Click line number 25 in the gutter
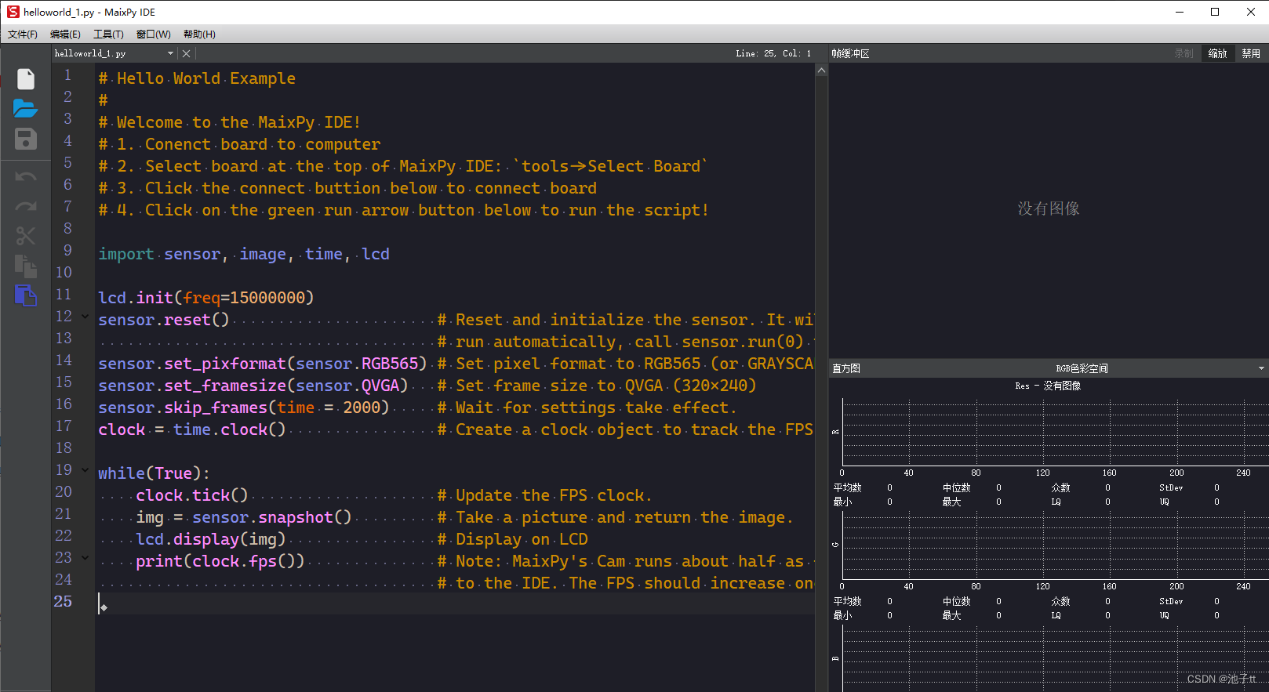Screen dimensions: 1269x692 pyautogui.click(x=63, y=601)
